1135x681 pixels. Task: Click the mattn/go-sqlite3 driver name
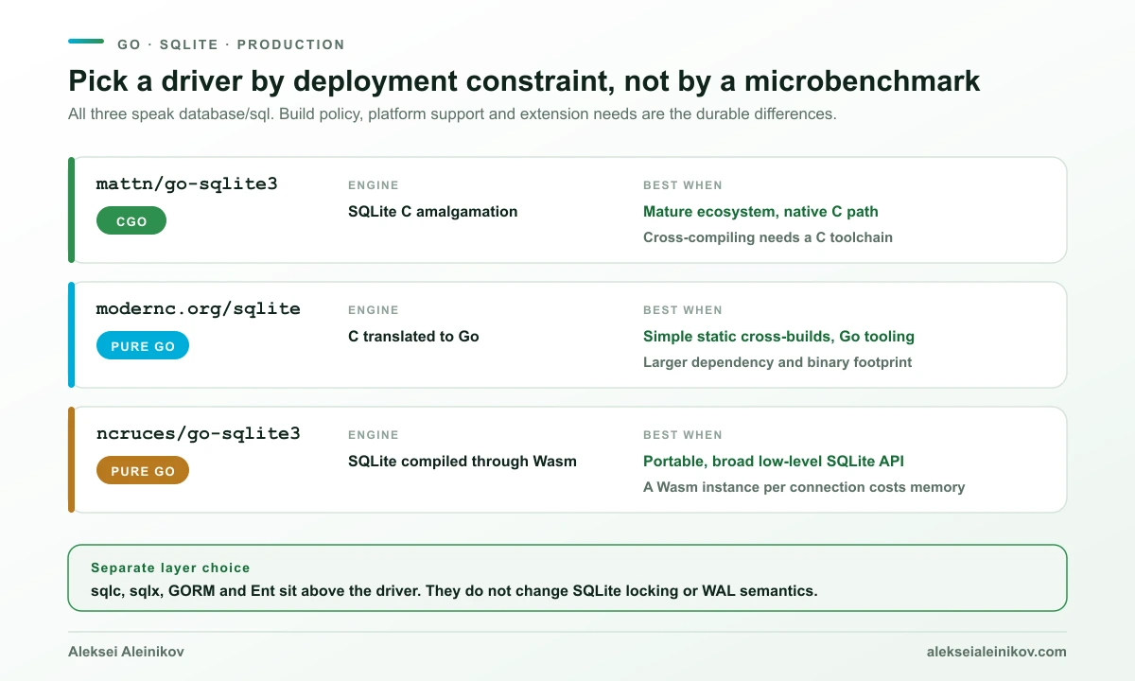pyautogui.click(x=187, y=184)
